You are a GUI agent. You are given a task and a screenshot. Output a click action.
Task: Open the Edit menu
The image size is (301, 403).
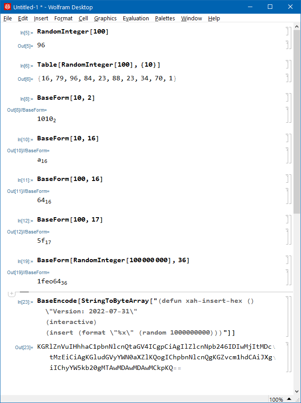click(x=23, y=19)
